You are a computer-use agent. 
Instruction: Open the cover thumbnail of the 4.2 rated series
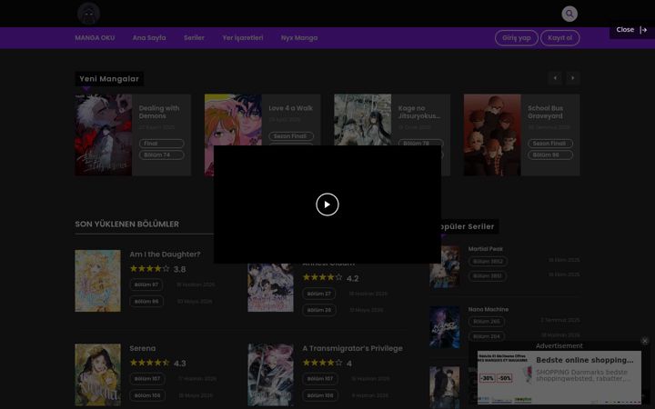271,287
